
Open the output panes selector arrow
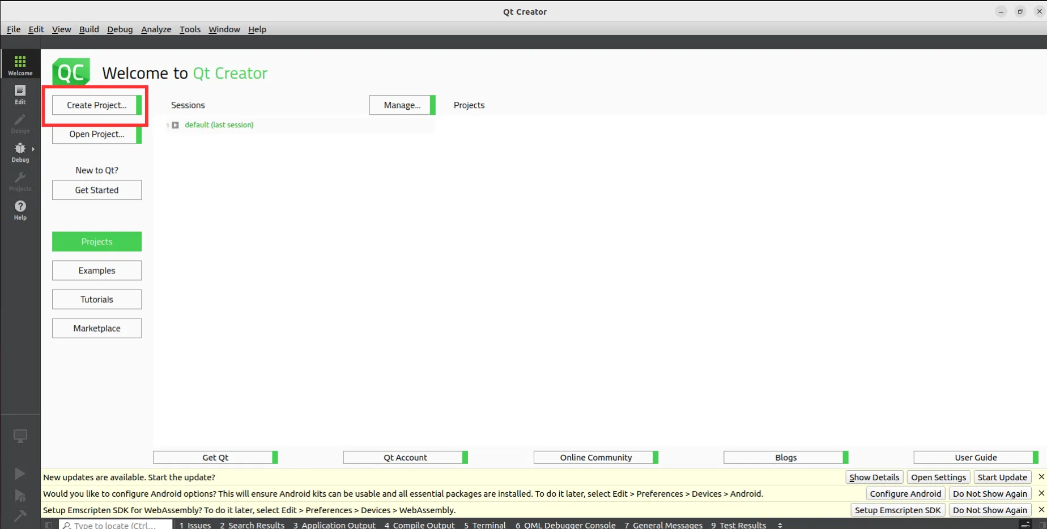click(x=779, y=525)
